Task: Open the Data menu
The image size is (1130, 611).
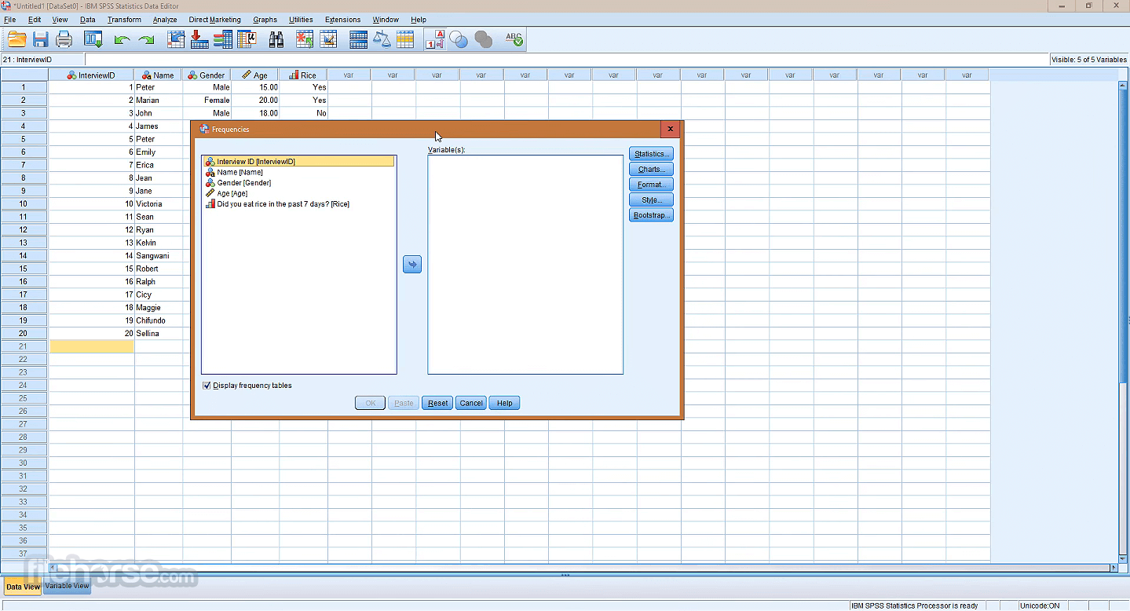Action: (88, 20)
